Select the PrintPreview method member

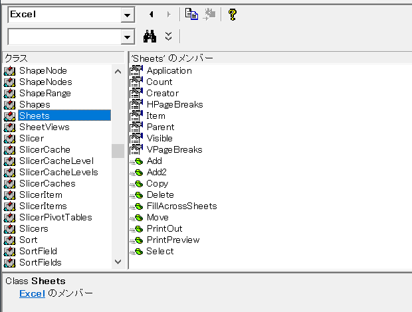tap(173, 240)
